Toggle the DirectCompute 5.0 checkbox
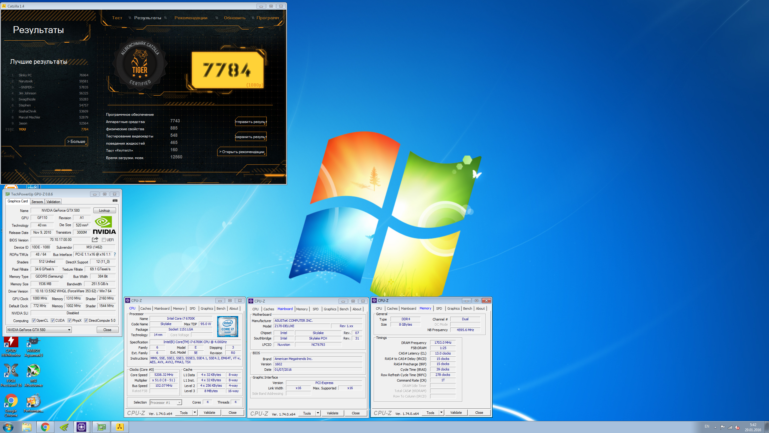The width and height of the screenshot is (769, 433). point(86,321)
